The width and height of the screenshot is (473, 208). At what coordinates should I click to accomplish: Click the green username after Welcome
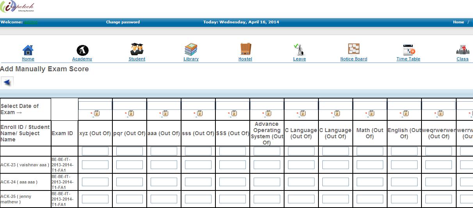pos(31,22)
